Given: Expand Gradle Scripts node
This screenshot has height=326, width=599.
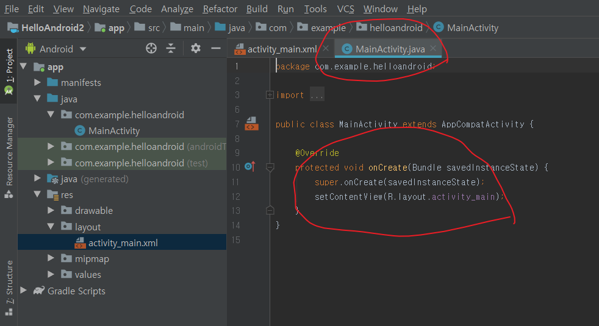Looking at the screenshot, I should (24, 291).
